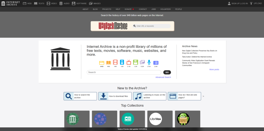Focus the Wayback Machine URL input field

(x=152, y=26)
